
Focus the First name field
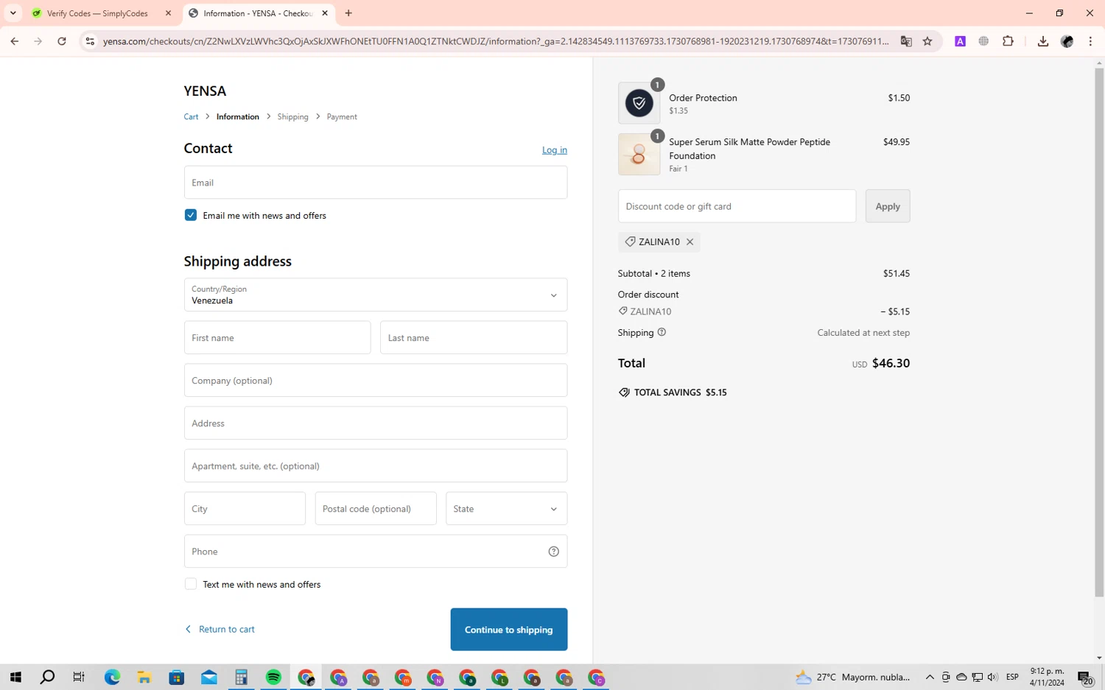click(x=277, y=338)
